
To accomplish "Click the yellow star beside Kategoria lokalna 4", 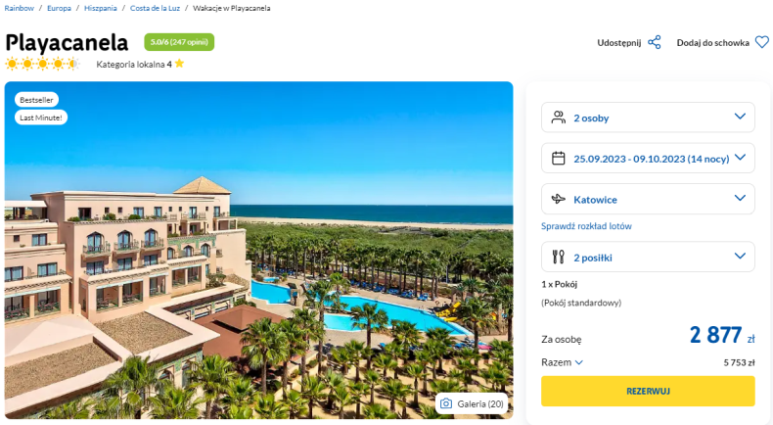I will click(179, 64).
